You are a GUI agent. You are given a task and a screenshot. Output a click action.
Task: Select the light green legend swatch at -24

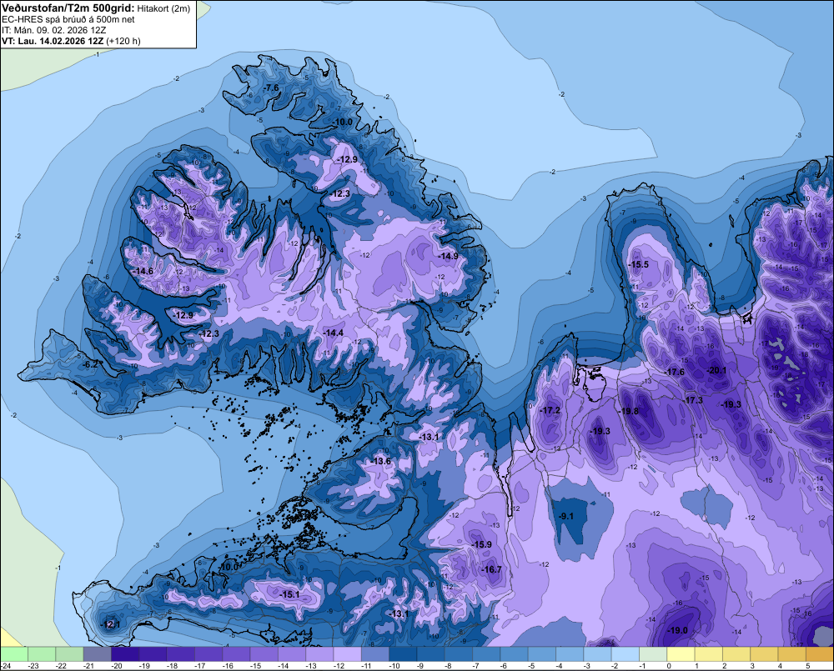point(14,653)
